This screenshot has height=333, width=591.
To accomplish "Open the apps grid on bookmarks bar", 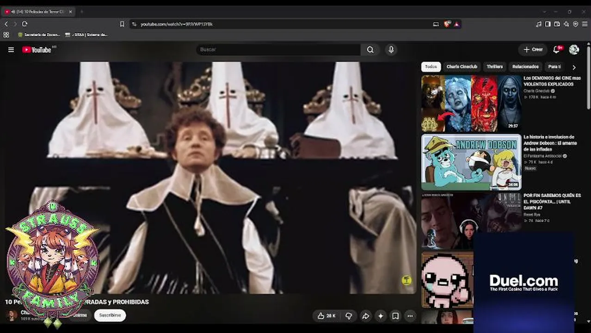I will [x=6, y=35].
